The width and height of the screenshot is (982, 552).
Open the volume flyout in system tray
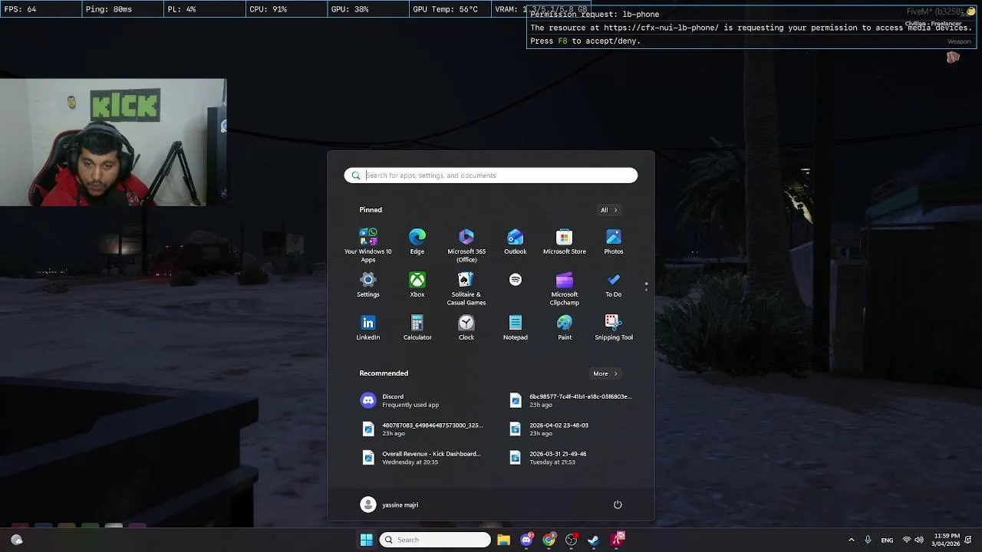click(x=919, y=540)
